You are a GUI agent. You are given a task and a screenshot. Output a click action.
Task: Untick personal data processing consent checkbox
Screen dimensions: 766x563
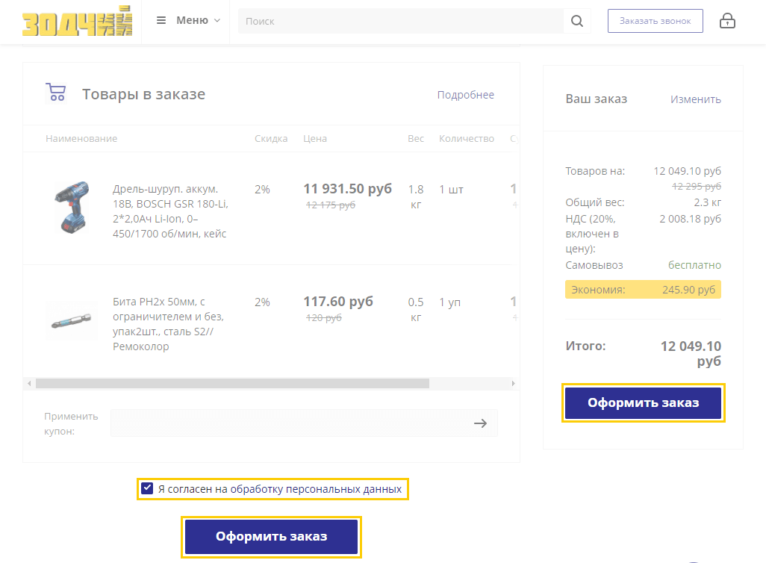[147, 490]
